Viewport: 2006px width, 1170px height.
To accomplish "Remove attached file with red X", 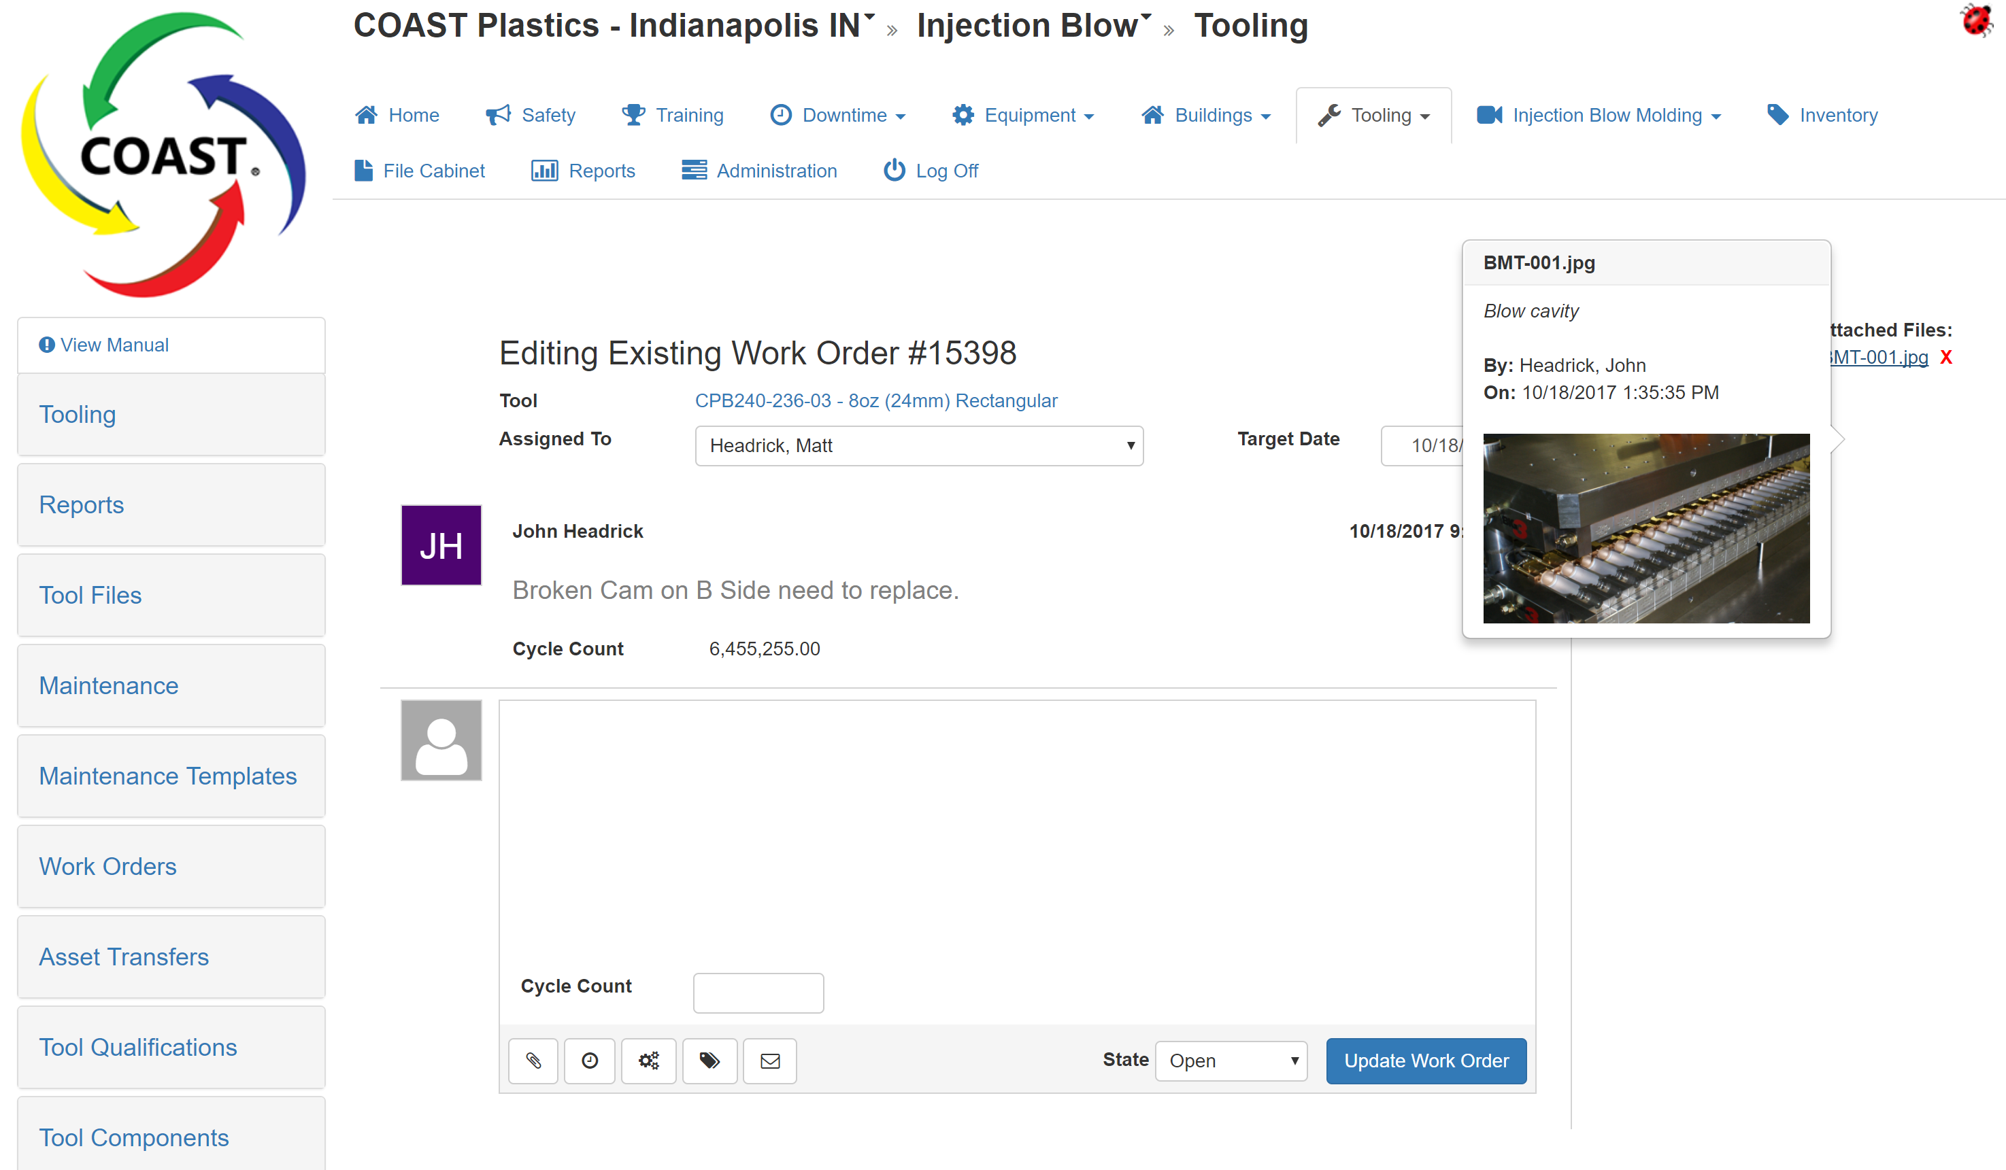I will point(1946,357).
